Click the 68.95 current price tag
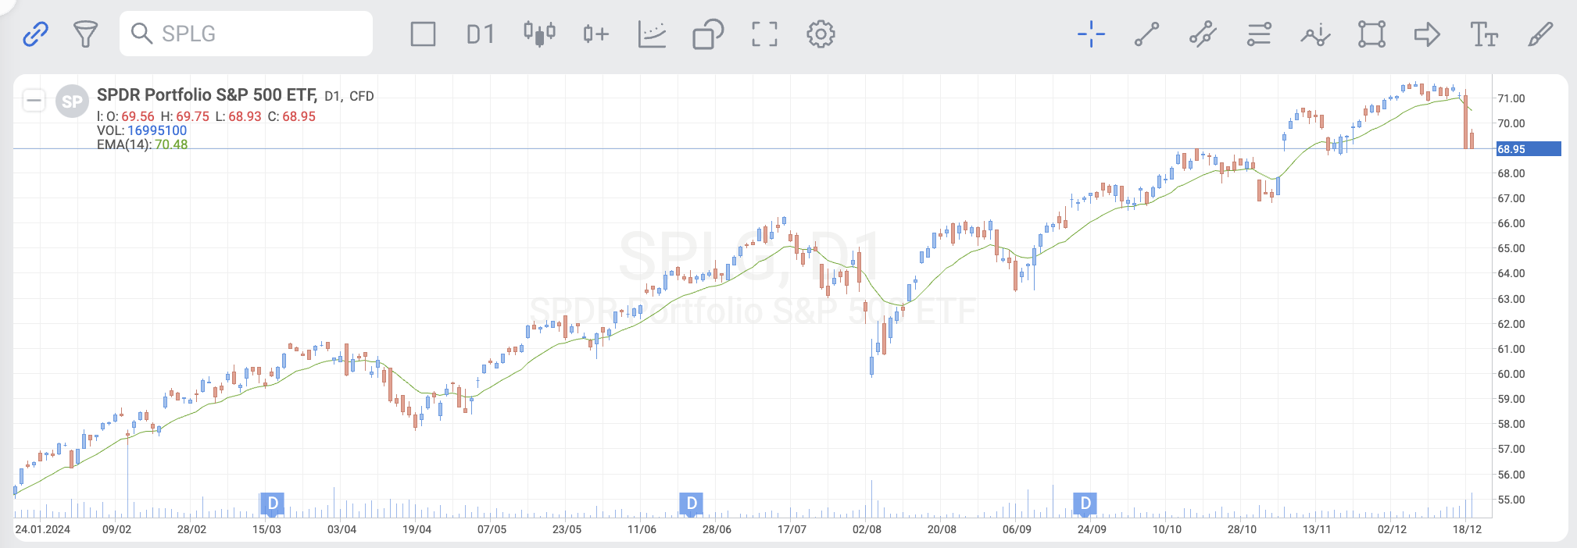 click(1528, 149)
